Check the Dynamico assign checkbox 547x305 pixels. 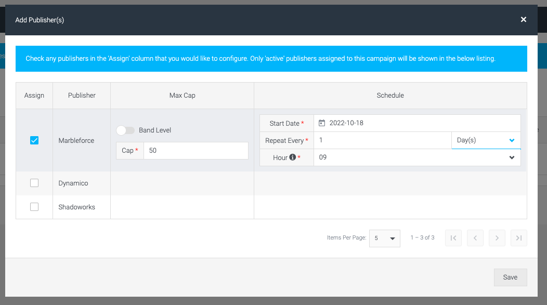[34, 183]
